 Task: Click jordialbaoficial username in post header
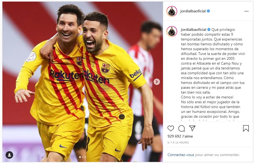(x=193, y=11)
